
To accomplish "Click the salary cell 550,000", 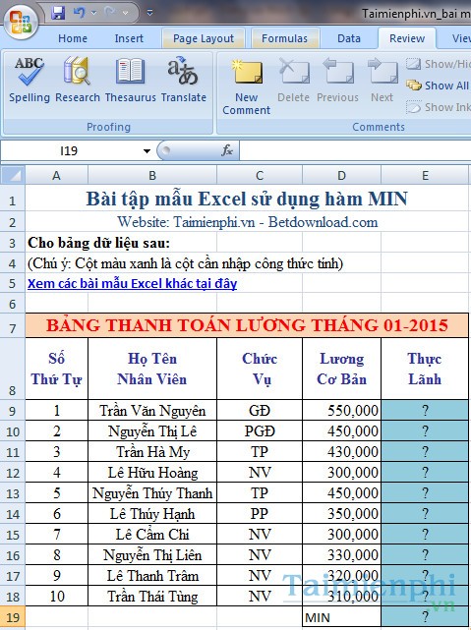I will point(341,411).
